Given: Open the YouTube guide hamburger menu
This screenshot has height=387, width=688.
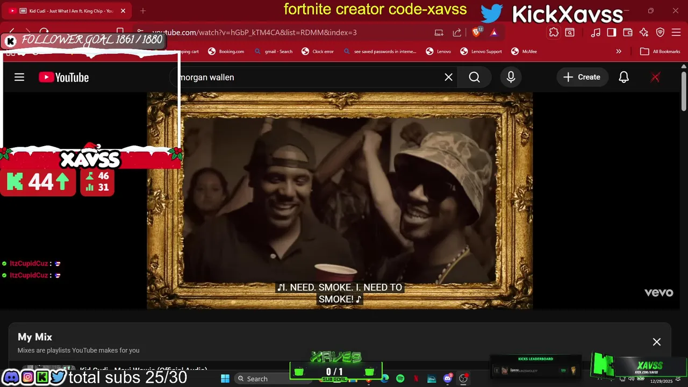Looking at the screenshot, I should click(19, 77).
